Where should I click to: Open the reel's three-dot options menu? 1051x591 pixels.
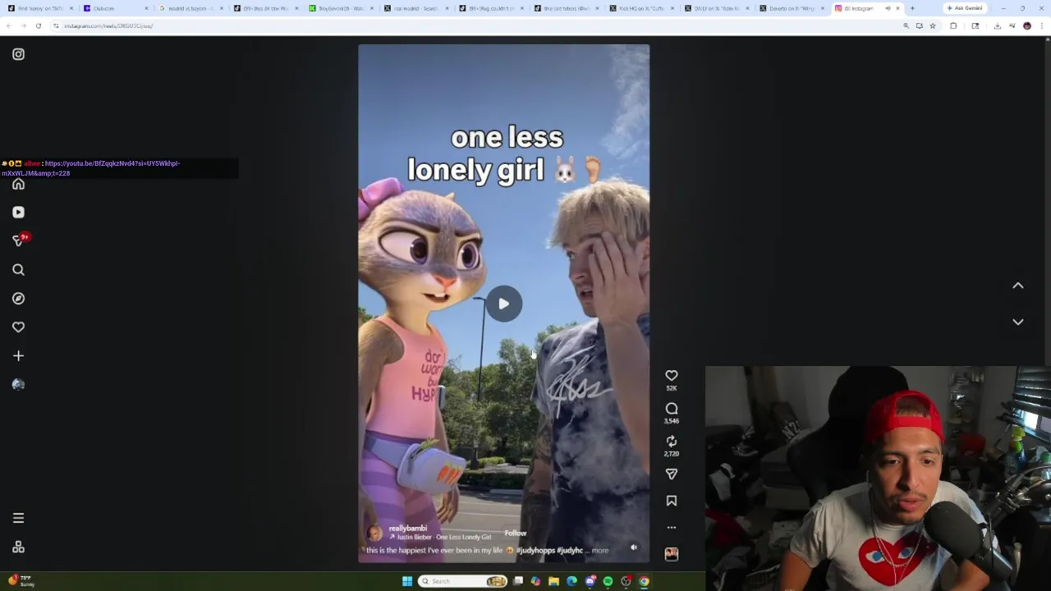coord(671,527)
